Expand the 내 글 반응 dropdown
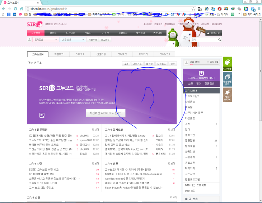Viewport: 262px width, 203px height. [72, 40]
